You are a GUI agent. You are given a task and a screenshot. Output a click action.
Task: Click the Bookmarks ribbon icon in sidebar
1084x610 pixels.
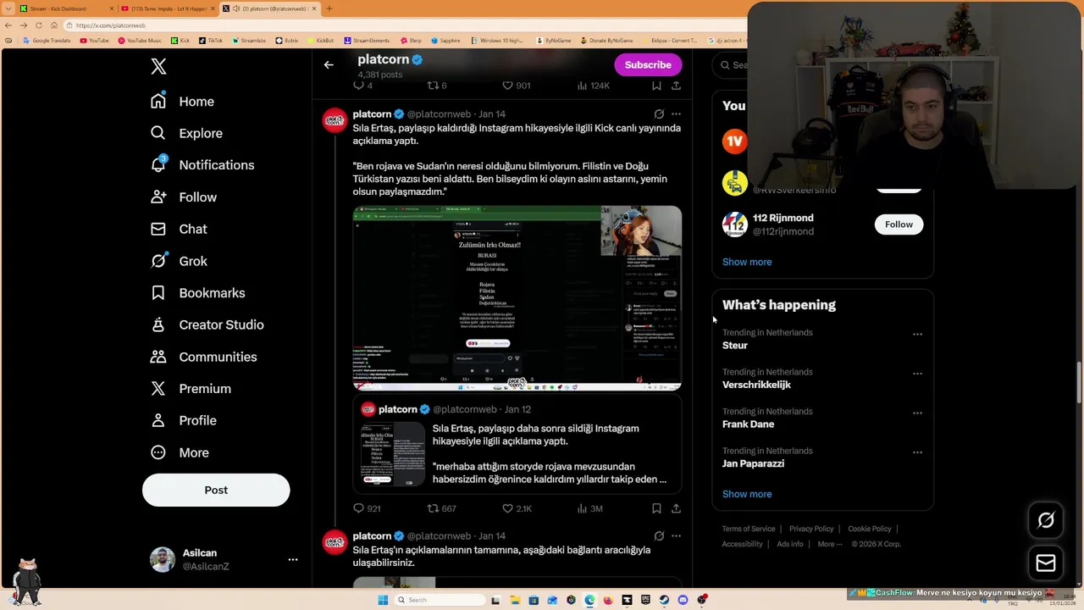pyautogui.click(x=158, y=293)
